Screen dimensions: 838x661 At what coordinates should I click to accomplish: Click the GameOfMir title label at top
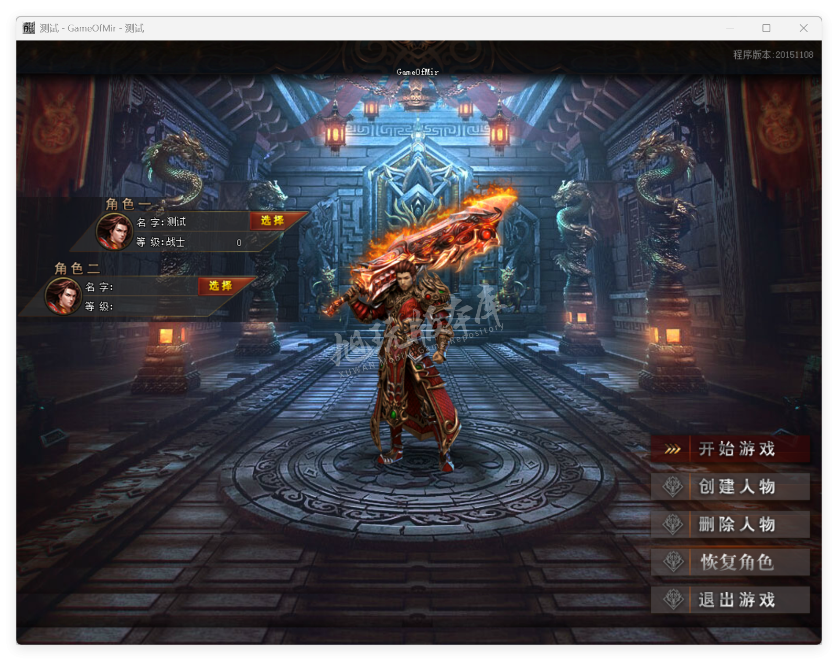pyautogui.click(x=417, y=72)
